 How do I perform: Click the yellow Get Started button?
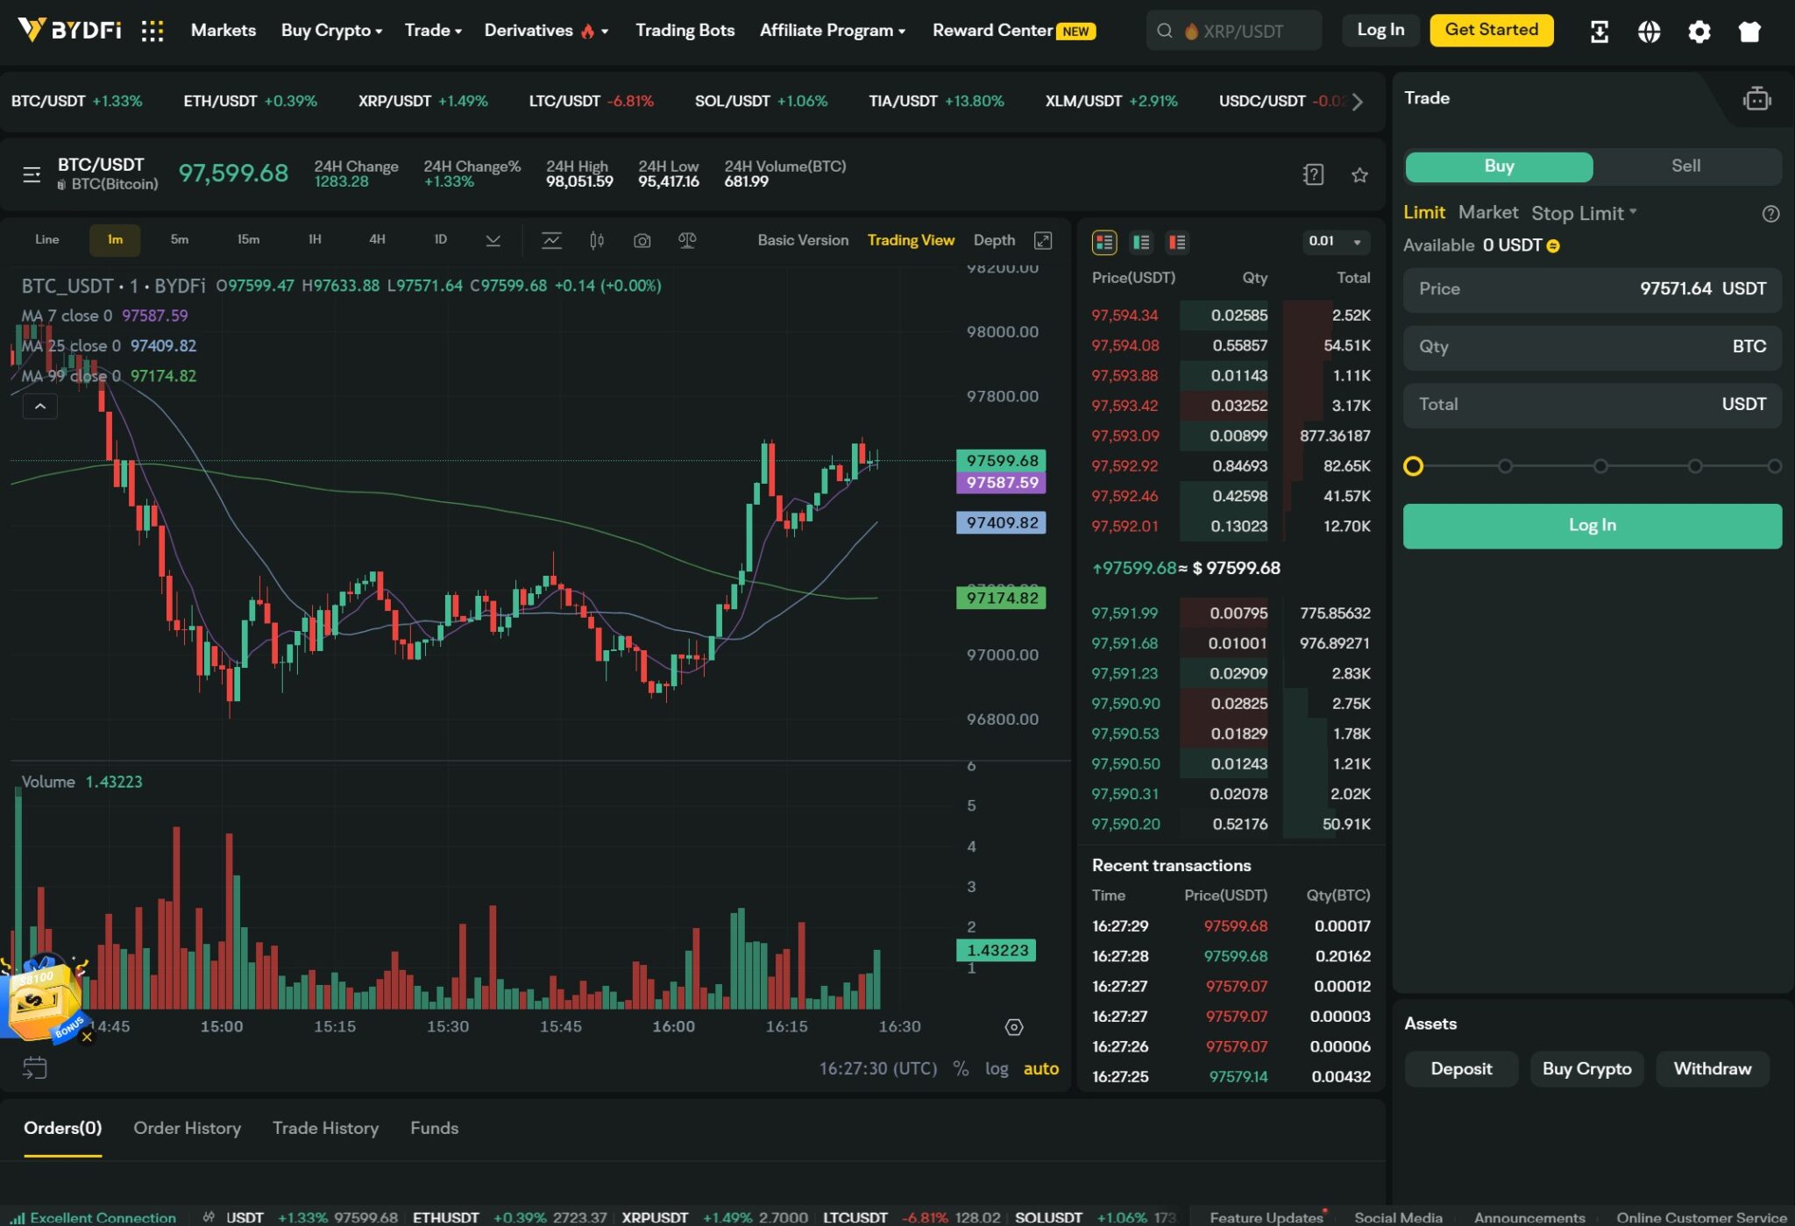coord(1491,31)
